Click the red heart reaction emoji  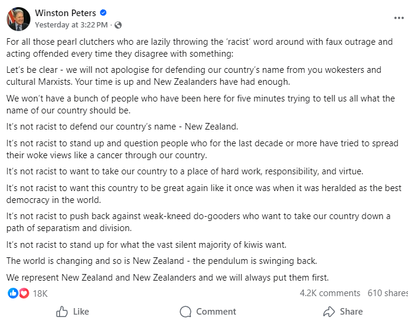pyautogui.click(x=24, y=293)
